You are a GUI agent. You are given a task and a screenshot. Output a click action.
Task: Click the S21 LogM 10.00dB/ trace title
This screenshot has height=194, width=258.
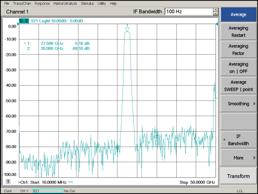pos(49,21)
